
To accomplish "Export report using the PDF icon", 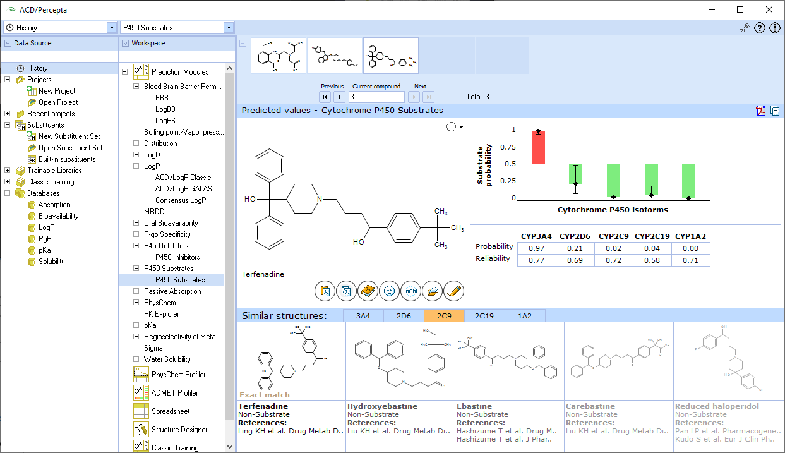I will click(761, 111).
